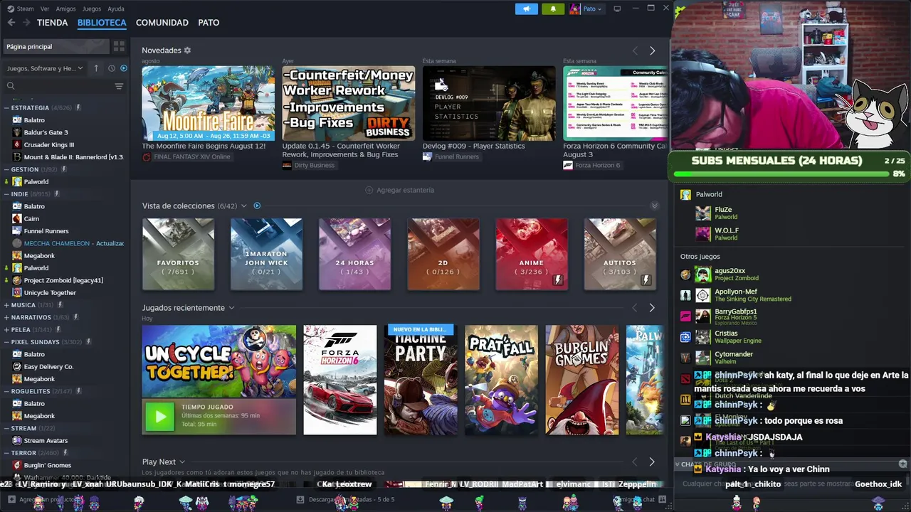Open the Forza Horizon 6 game cover
Screen dimensions: 911x512
340,380
